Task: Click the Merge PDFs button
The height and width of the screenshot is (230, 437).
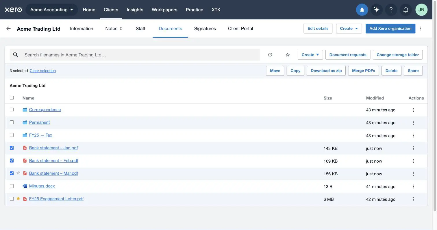Action: (x=364, y=71)
